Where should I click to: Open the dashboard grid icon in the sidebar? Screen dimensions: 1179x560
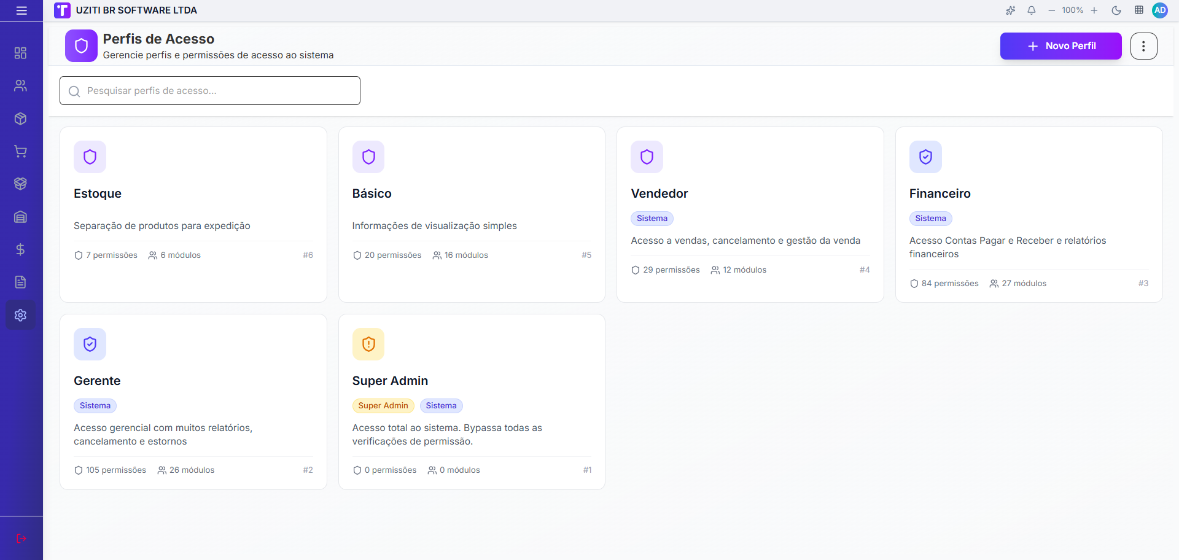(20, 53)
